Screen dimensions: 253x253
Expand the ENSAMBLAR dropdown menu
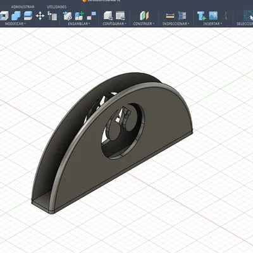79,23
